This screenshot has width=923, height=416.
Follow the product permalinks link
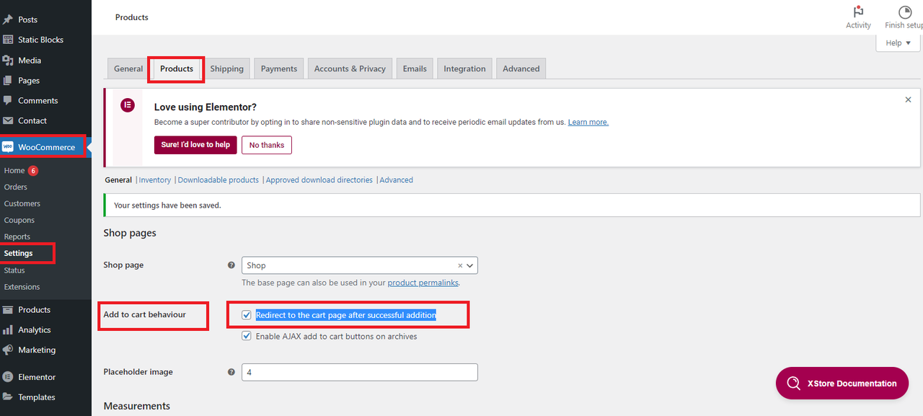coord(423,283)
